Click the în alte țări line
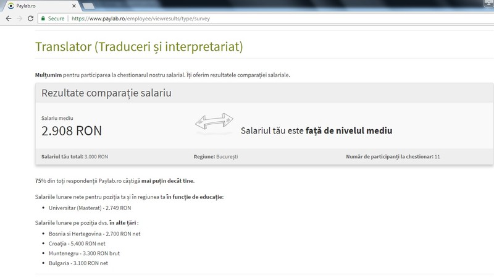 (x=86, y=223)
